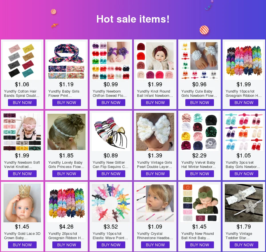The image size is (266, 252).
Task: Click the Hot sale items! banner heading
Action: [x=133, y=19]
